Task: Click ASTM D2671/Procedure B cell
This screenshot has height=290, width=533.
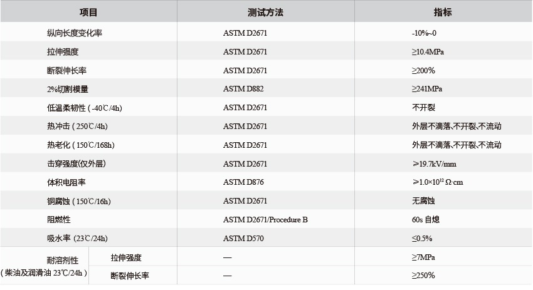Action: click(265, 220)
